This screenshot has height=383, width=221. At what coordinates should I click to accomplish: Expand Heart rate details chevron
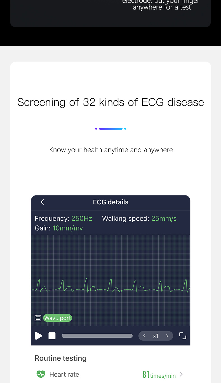point(181,374)
